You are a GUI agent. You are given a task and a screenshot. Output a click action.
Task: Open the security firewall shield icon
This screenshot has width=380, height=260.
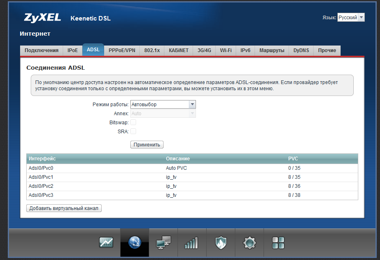click(221, 243)
